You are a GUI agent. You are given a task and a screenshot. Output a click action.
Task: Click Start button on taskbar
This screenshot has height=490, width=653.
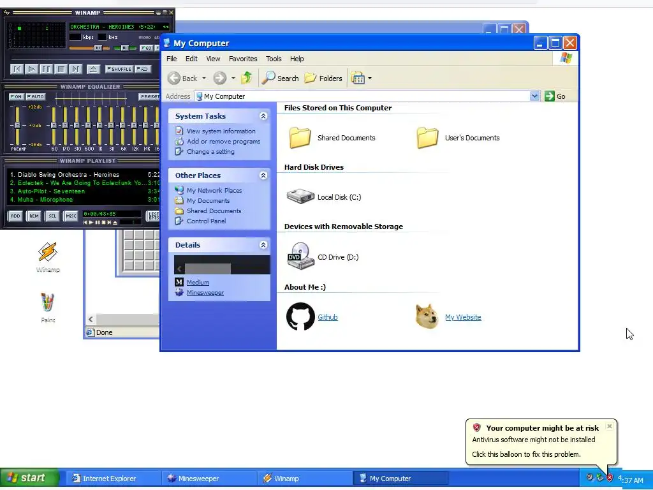coord(29,478)
